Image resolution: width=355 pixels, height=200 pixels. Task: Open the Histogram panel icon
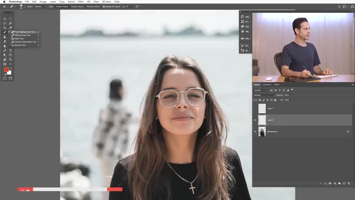[242, 38]
